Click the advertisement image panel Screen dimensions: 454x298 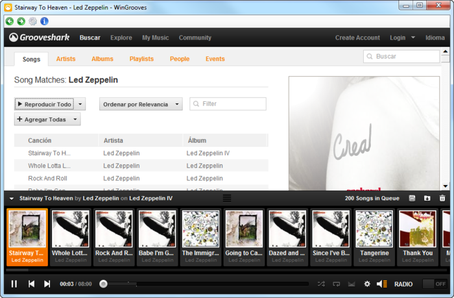point(364,133)
